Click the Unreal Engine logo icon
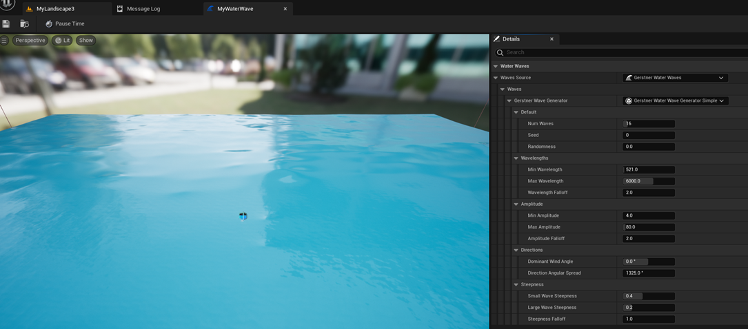Viewport: 748px width, 329px height. (x=7, y=5)
